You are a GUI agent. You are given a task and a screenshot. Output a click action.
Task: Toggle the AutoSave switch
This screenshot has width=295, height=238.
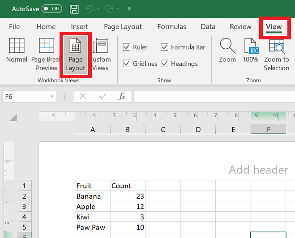[51, 8]
